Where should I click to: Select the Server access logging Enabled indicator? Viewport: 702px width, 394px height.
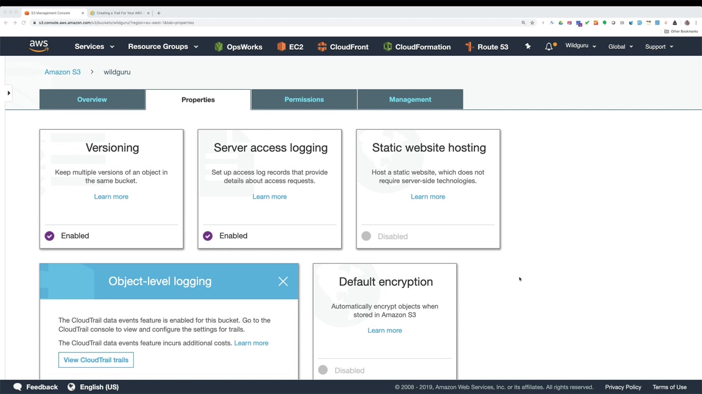207,236
